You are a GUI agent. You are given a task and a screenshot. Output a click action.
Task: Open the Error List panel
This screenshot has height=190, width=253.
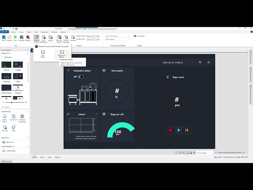[x=7, y=161]
